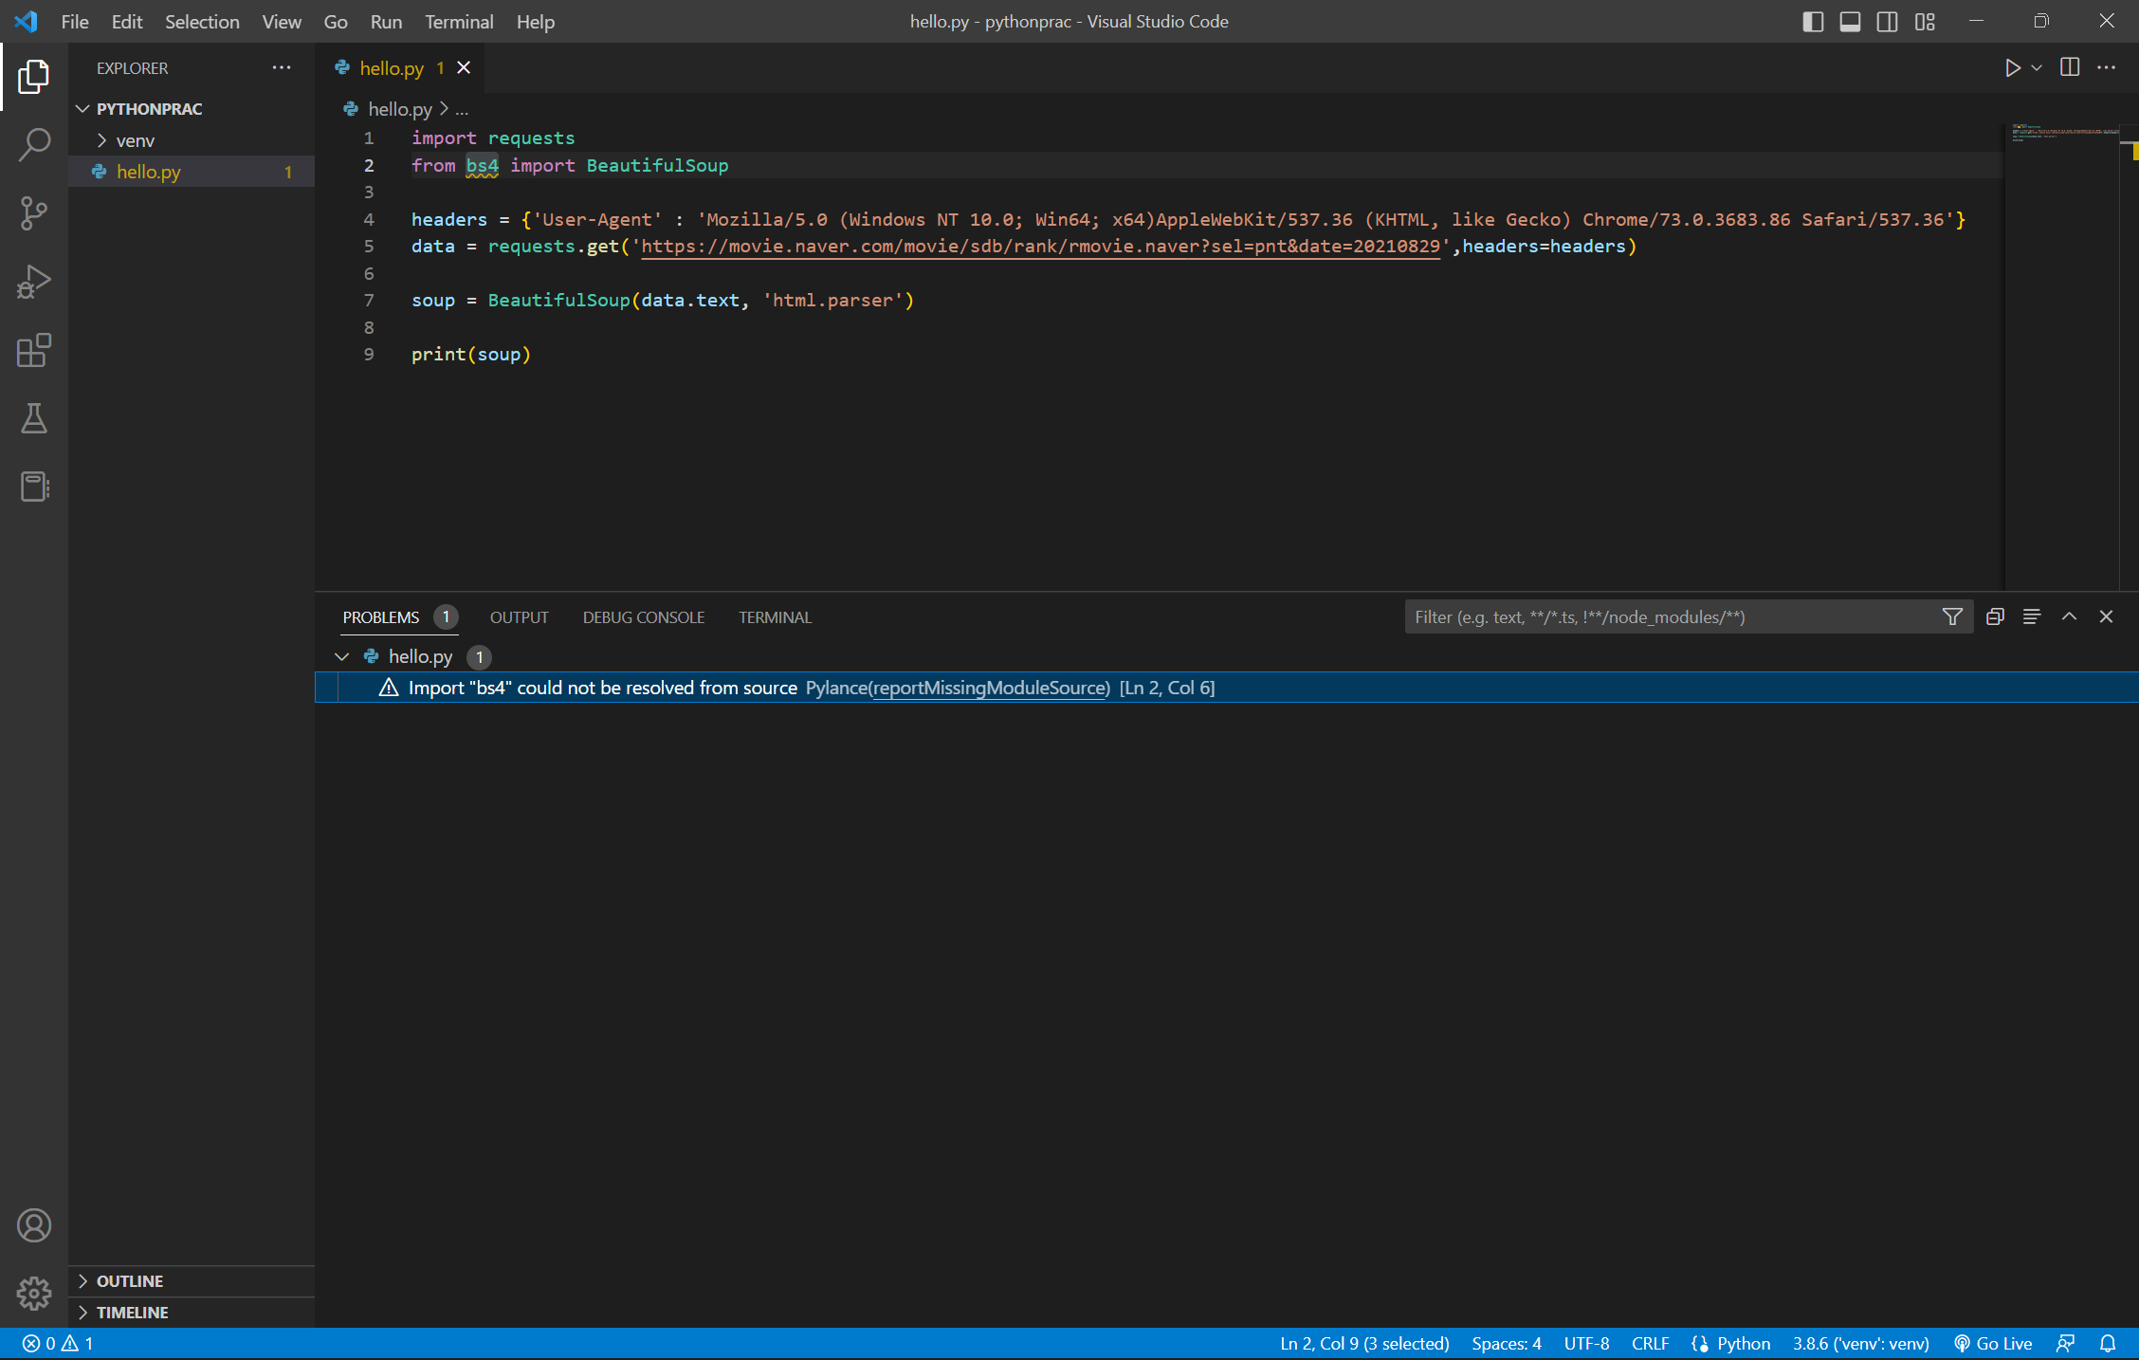Screen dimensions: 2139x1360
Task: Open the View menu
Action: [282, 22]
